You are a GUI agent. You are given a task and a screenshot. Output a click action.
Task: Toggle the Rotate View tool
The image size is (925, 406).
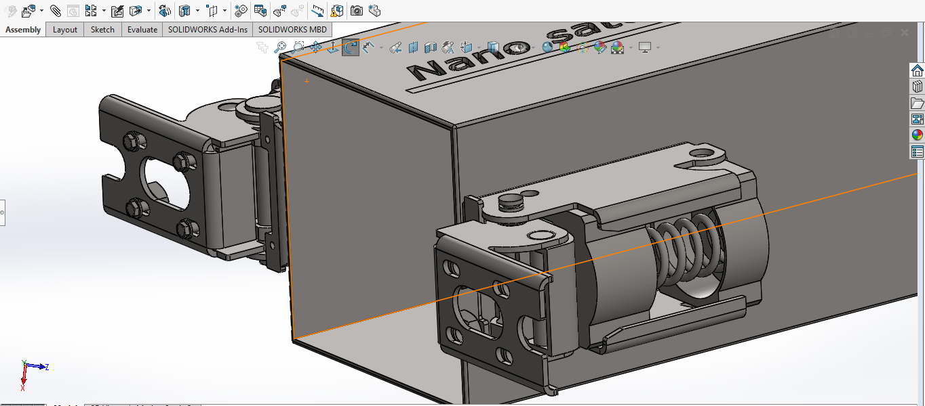pos(351,47)
